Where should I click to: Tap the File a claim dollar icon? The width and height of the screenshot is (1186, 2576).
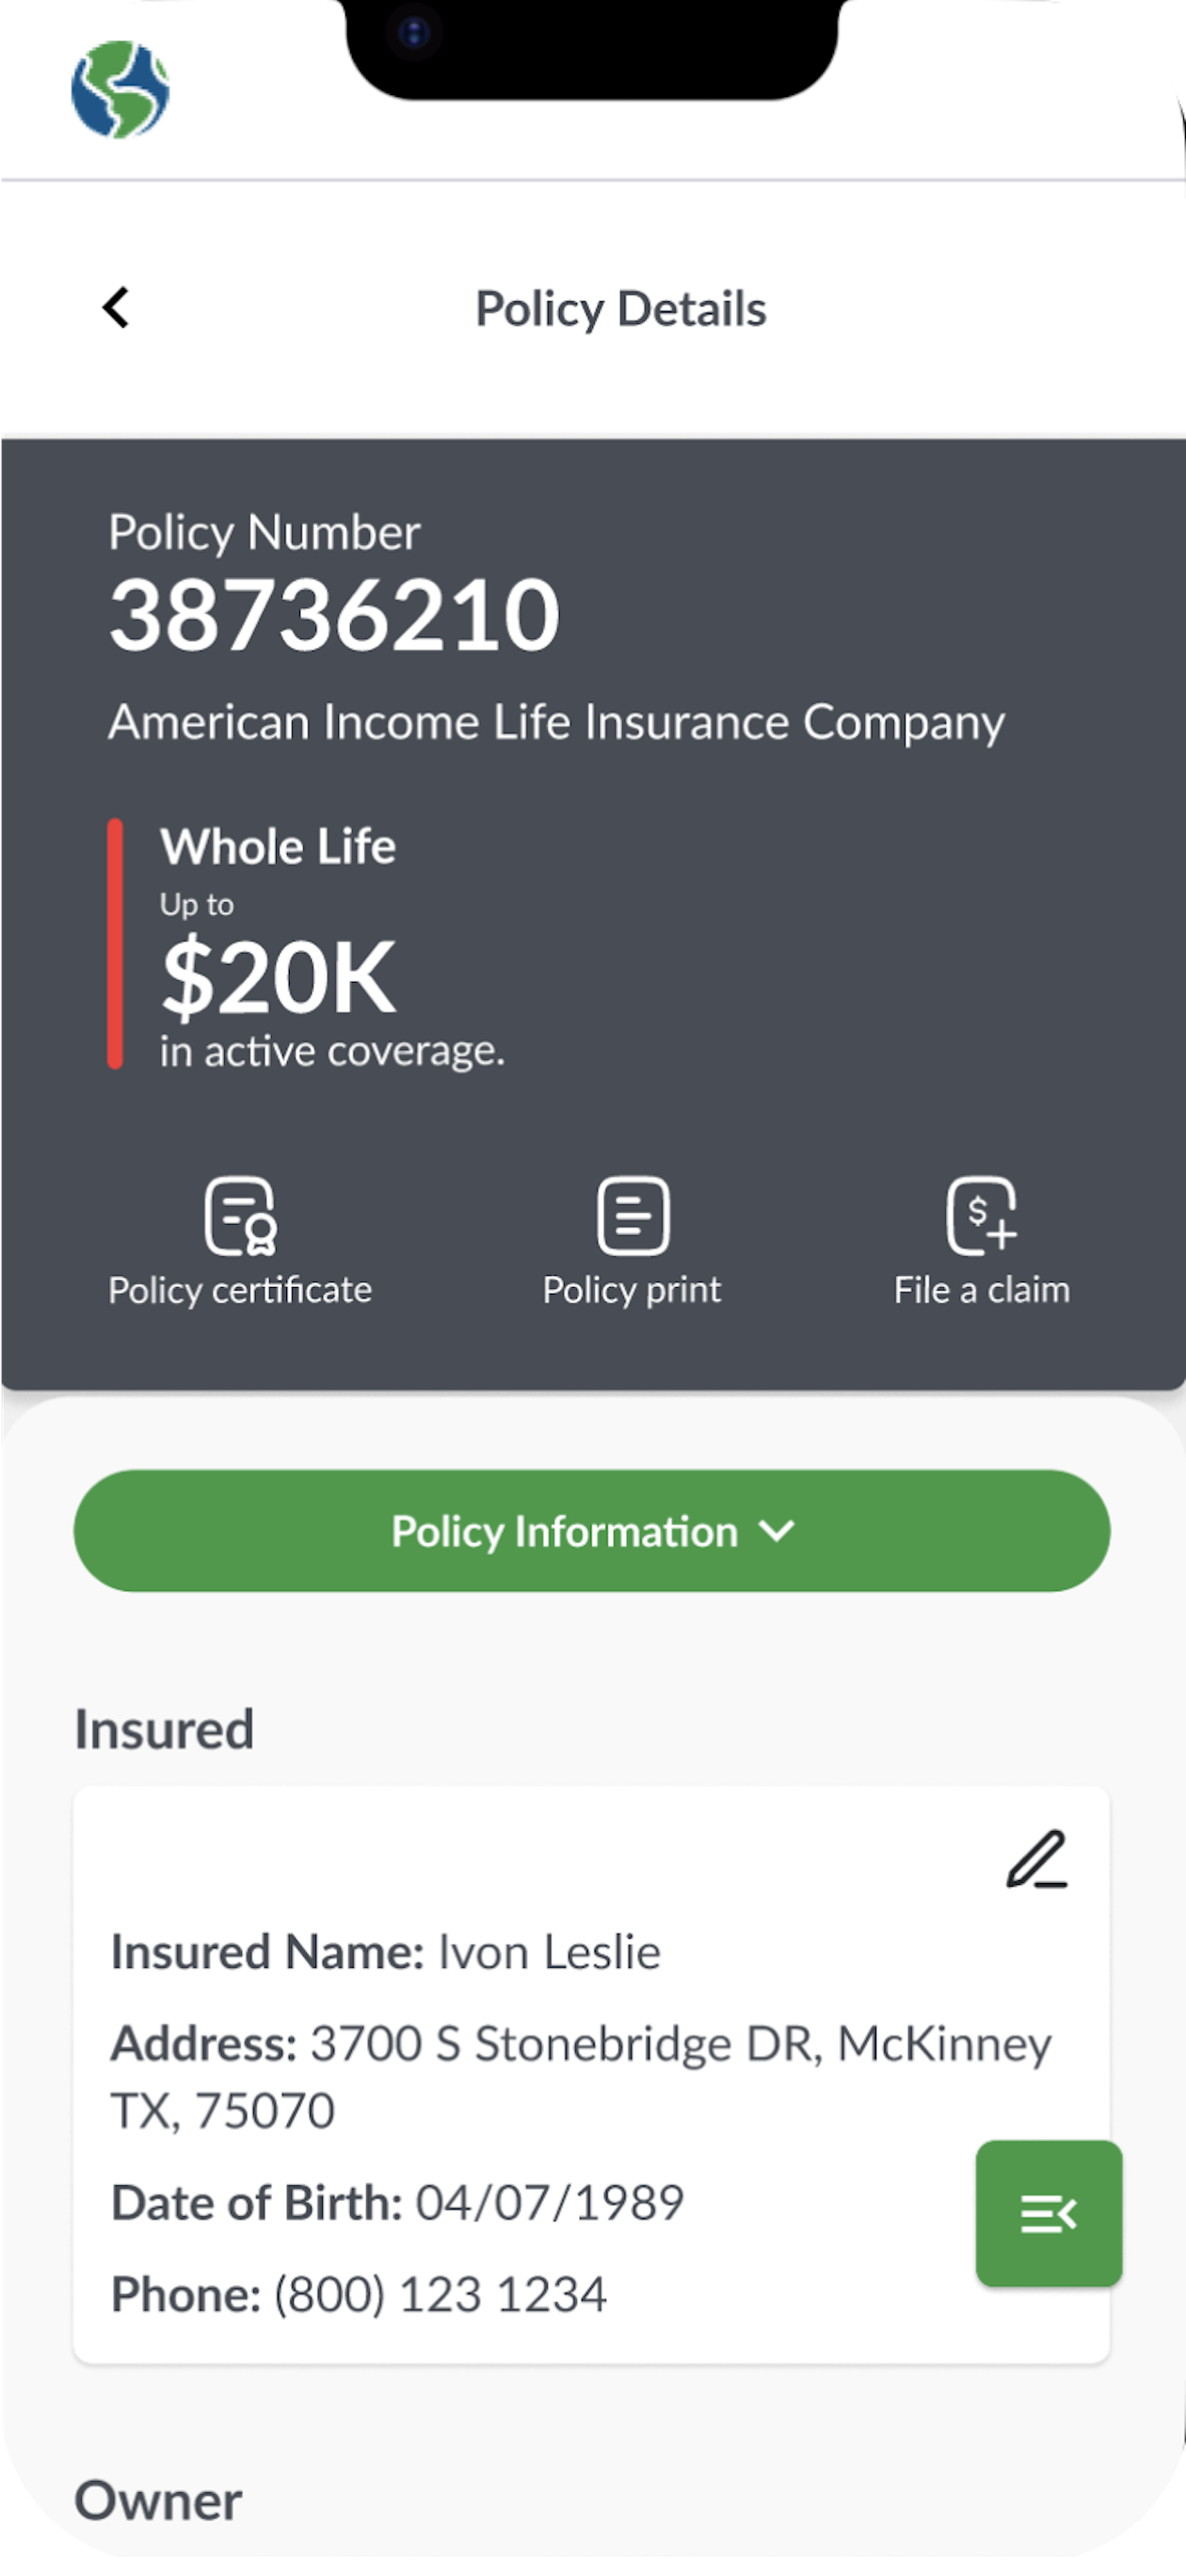click(x=981, y=1215)
